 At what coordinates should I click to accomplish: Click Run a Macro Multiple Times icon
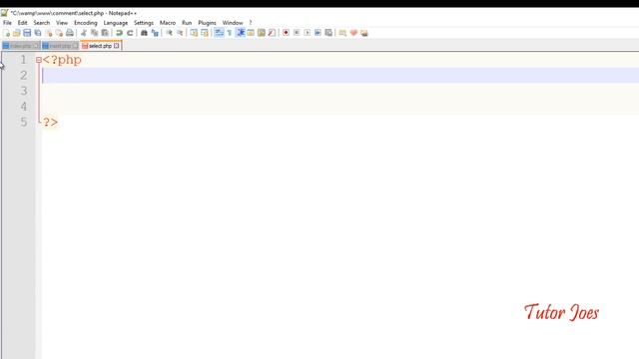[x=318, y=33]
